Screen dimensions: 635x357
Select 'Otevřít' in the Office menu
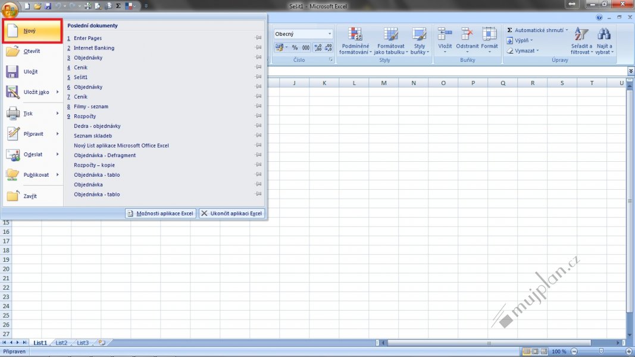[x=32, y=51]
